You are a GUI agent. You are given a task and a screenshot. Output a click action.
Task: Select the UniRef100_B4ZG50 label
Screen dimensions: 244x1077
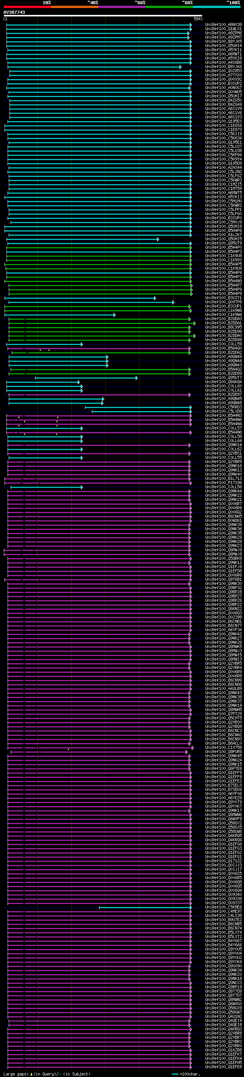tap(223, 100)
